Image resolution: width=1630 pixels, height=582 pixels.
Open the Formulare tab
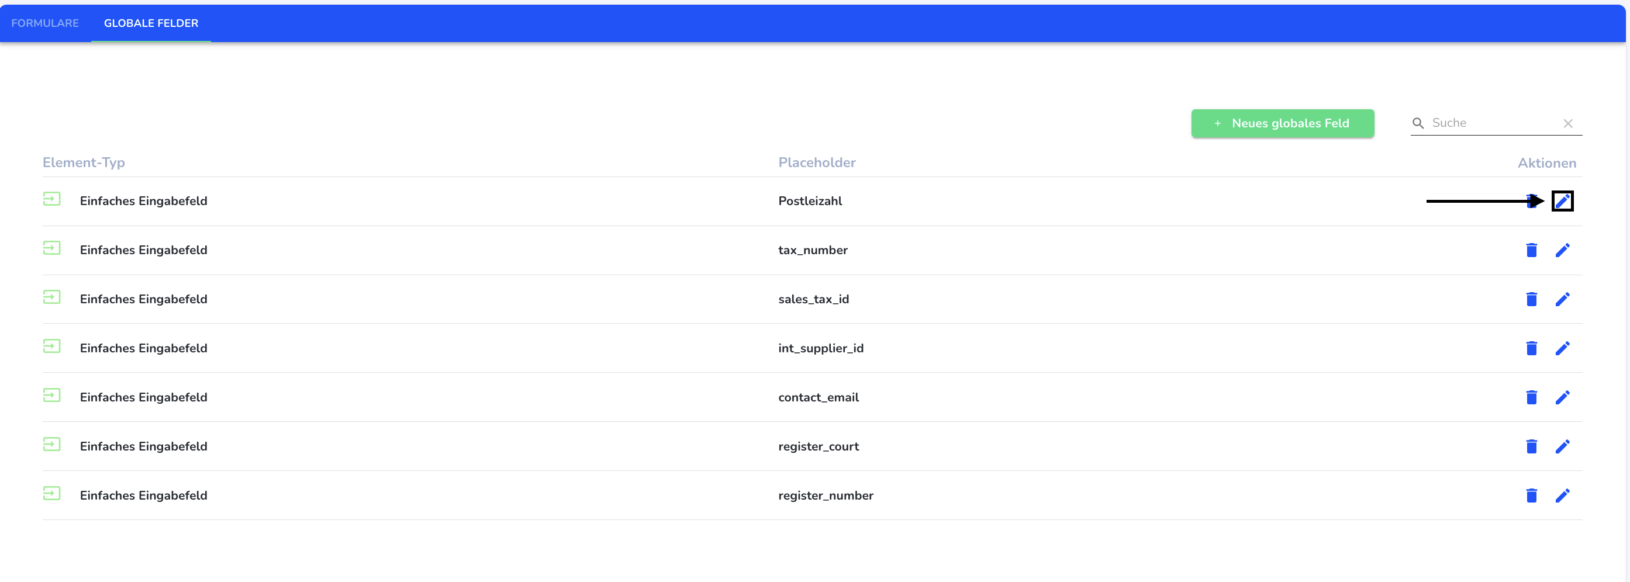pos(45,23)
